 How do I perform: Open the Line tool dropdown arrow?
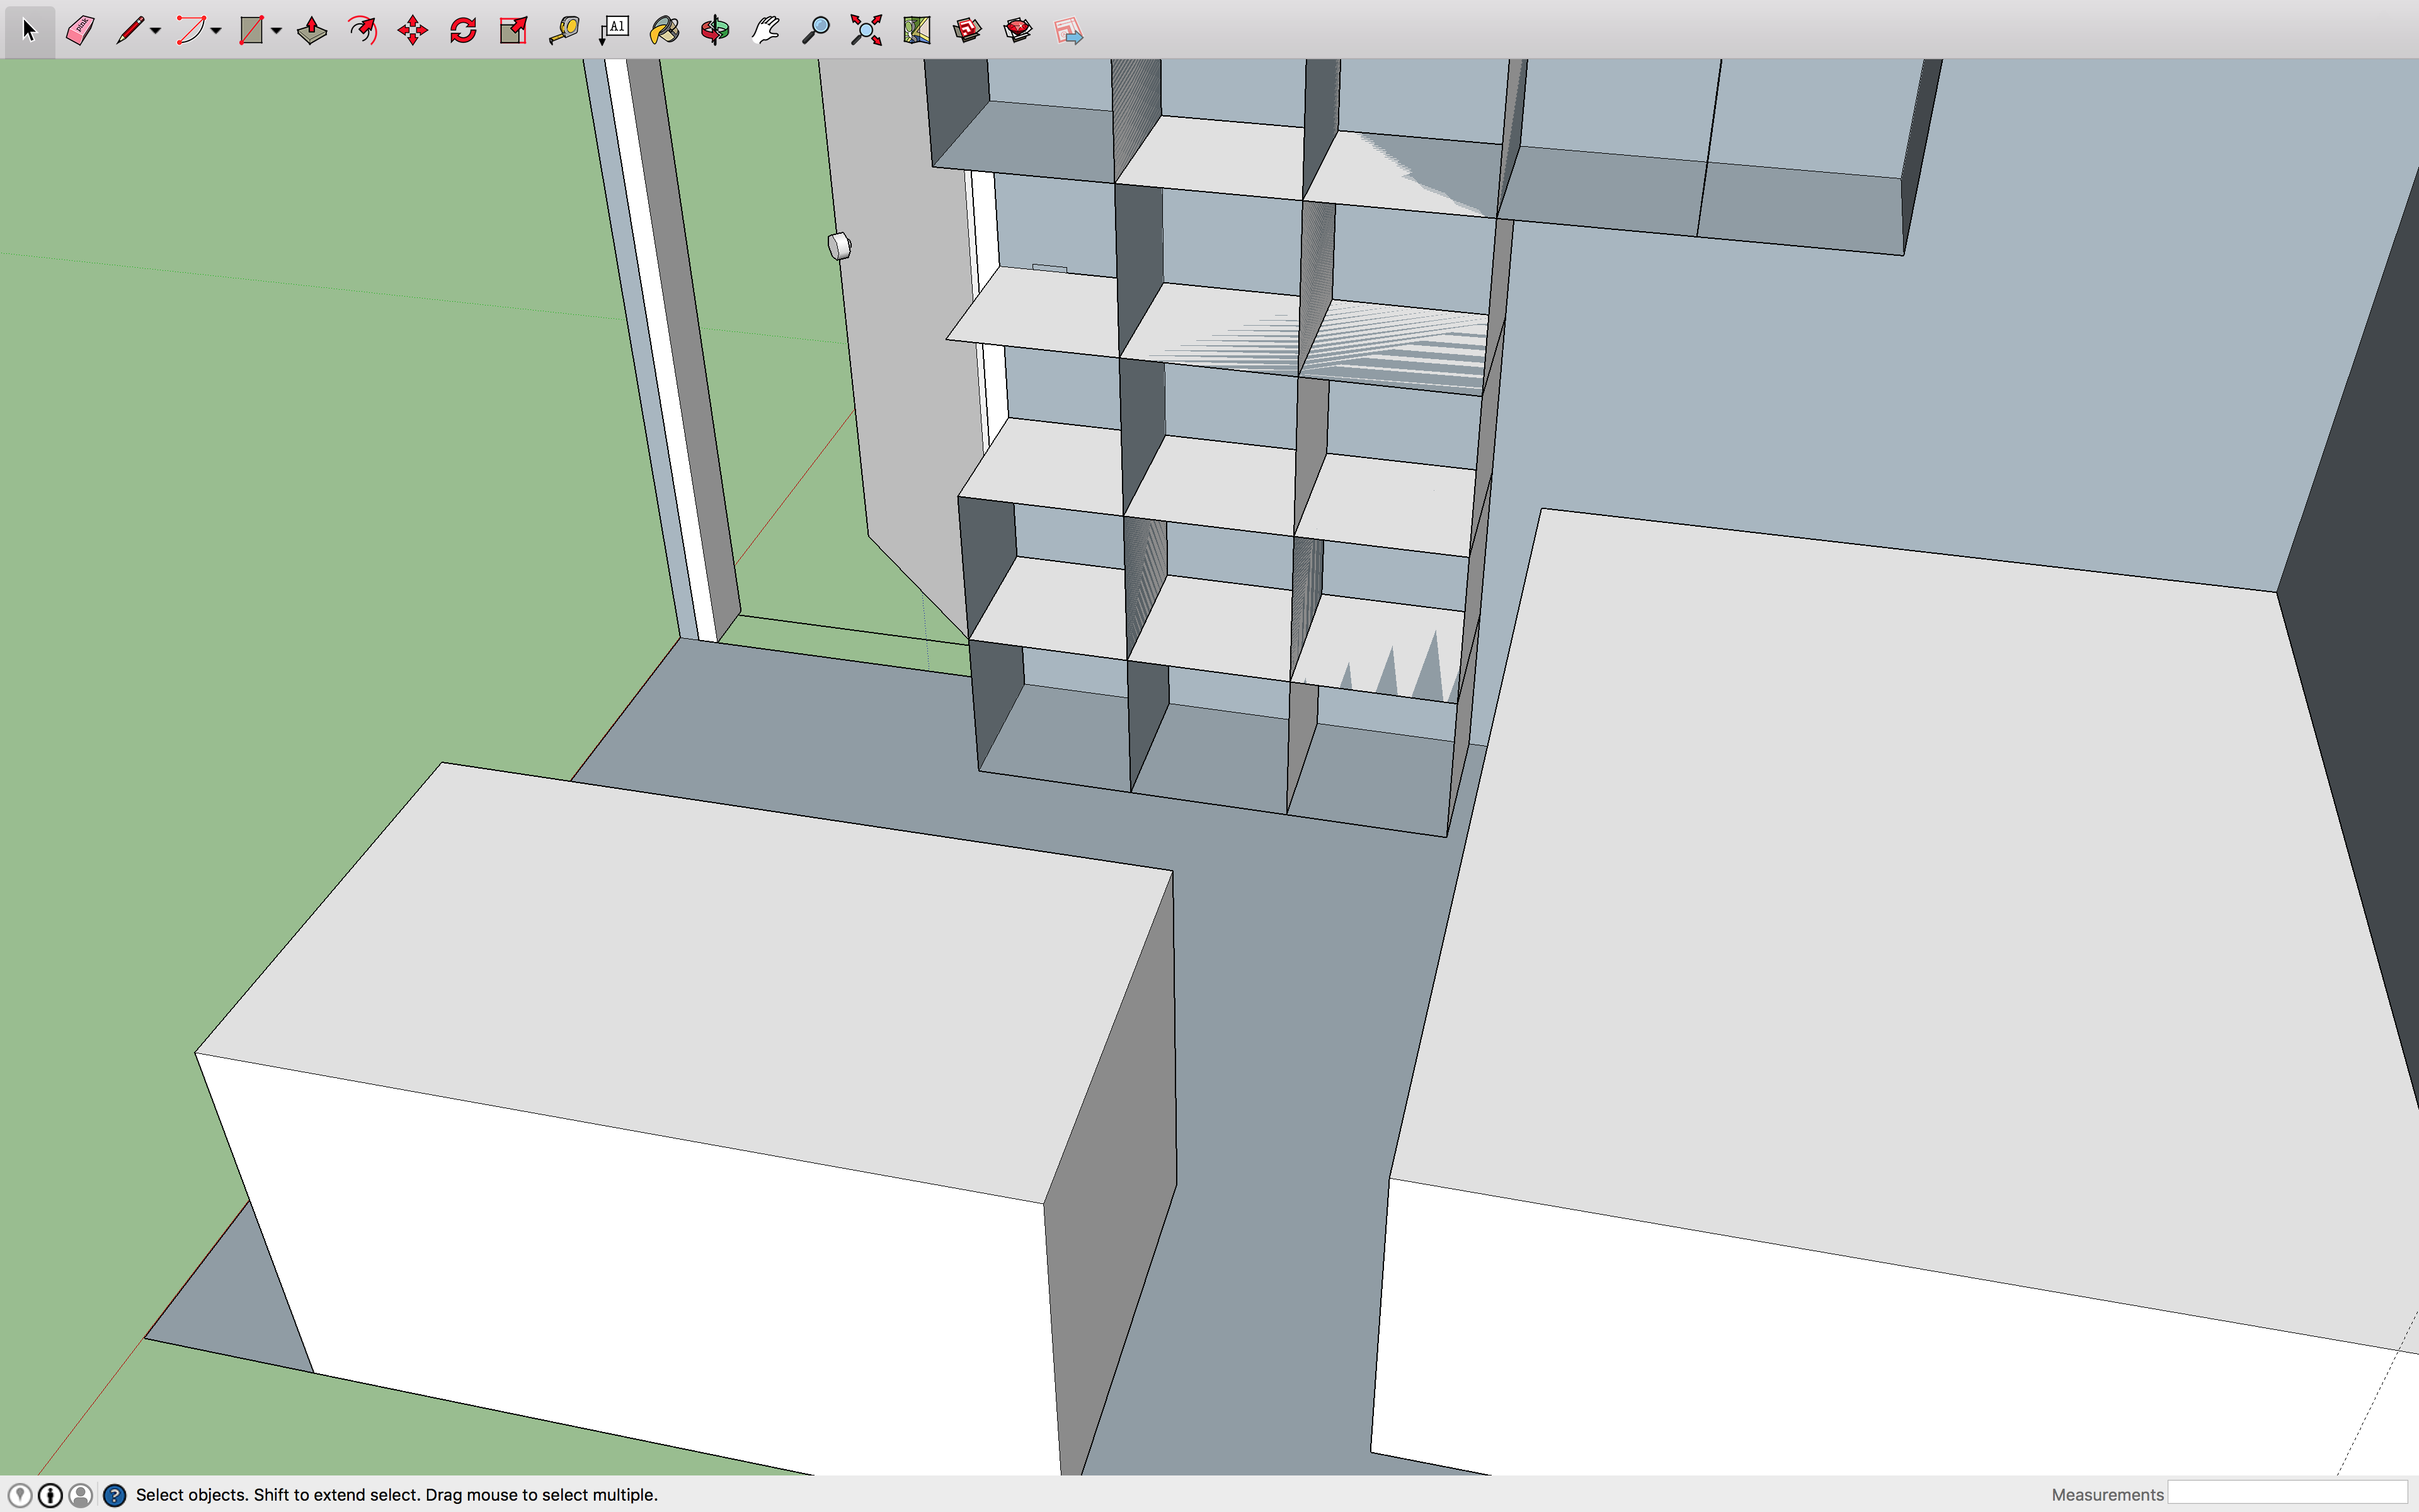click(x=156, y=32)
